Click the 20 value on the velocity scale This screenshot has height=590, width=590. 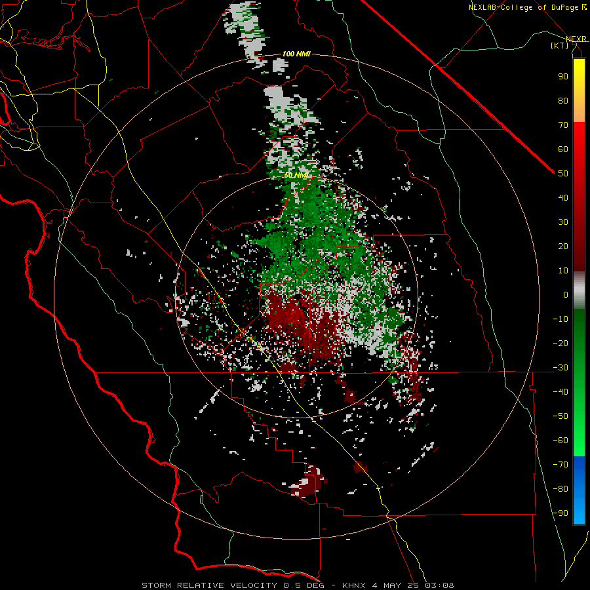point(563,246)
